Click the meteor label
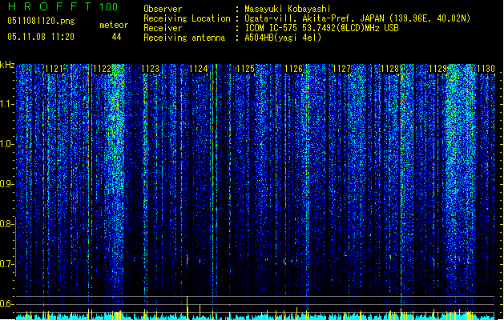The height and width of the screenshot is (320, 504). (x=114, y=25)
